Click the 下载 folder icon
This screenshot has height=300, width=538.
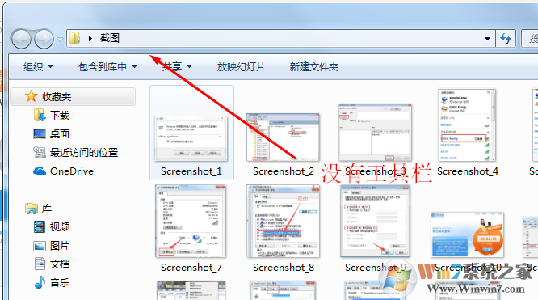[40, 115]
